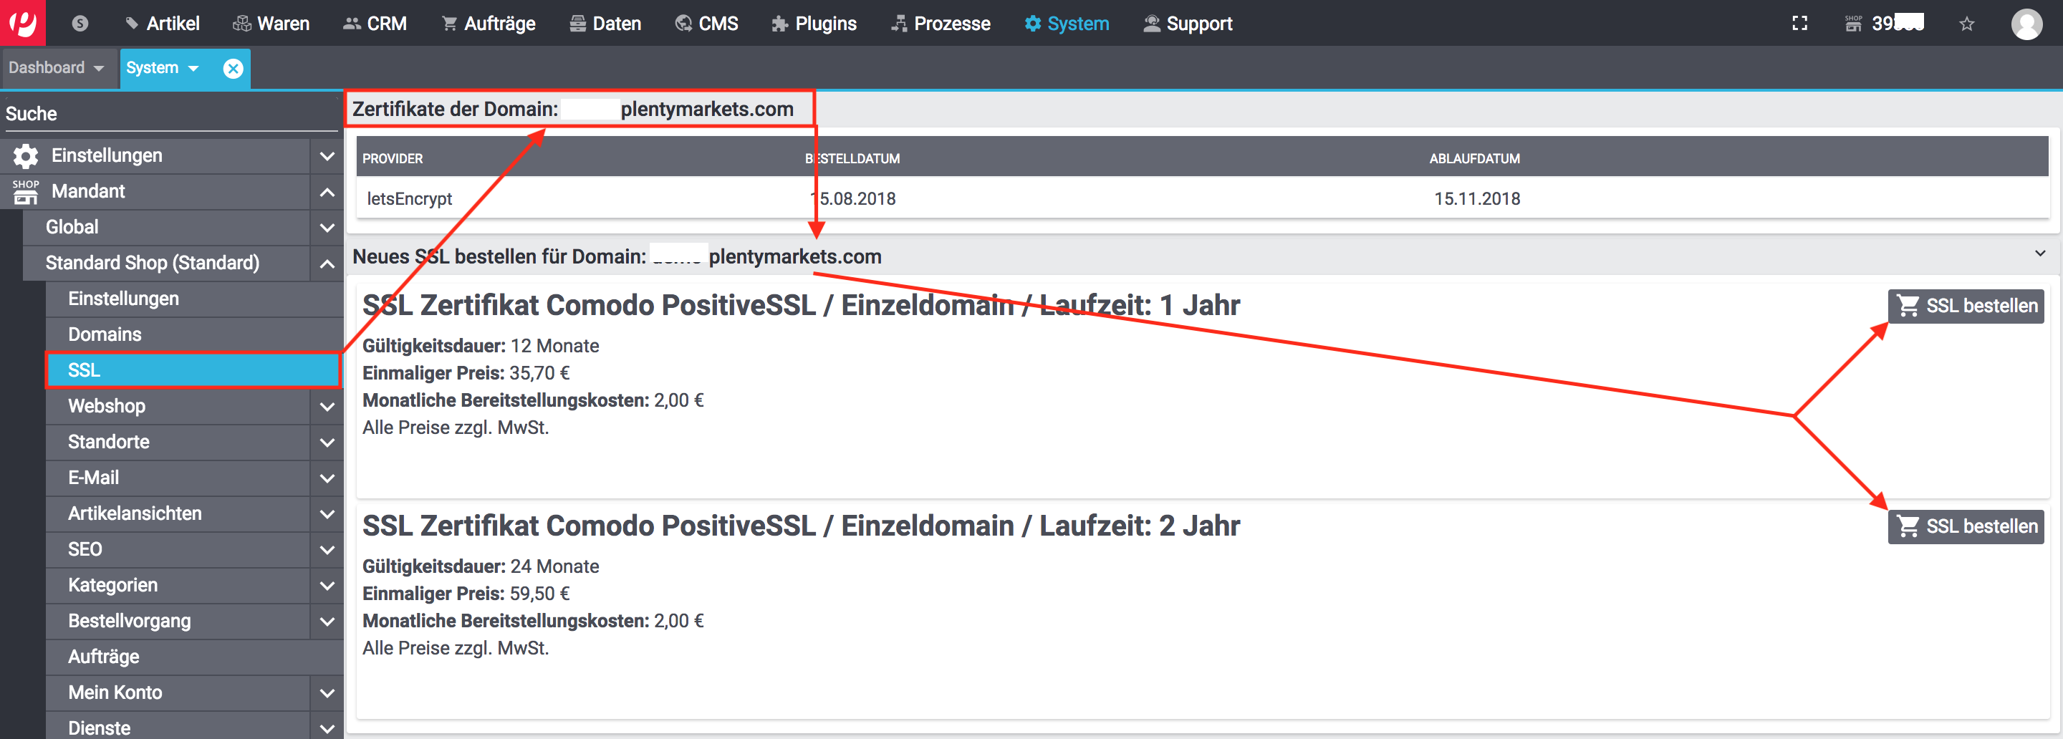Order the 2 Jahr SSL certificate
This screenshot has width=2063, height=739.
pyautogui.click(x=1966, y=527)
